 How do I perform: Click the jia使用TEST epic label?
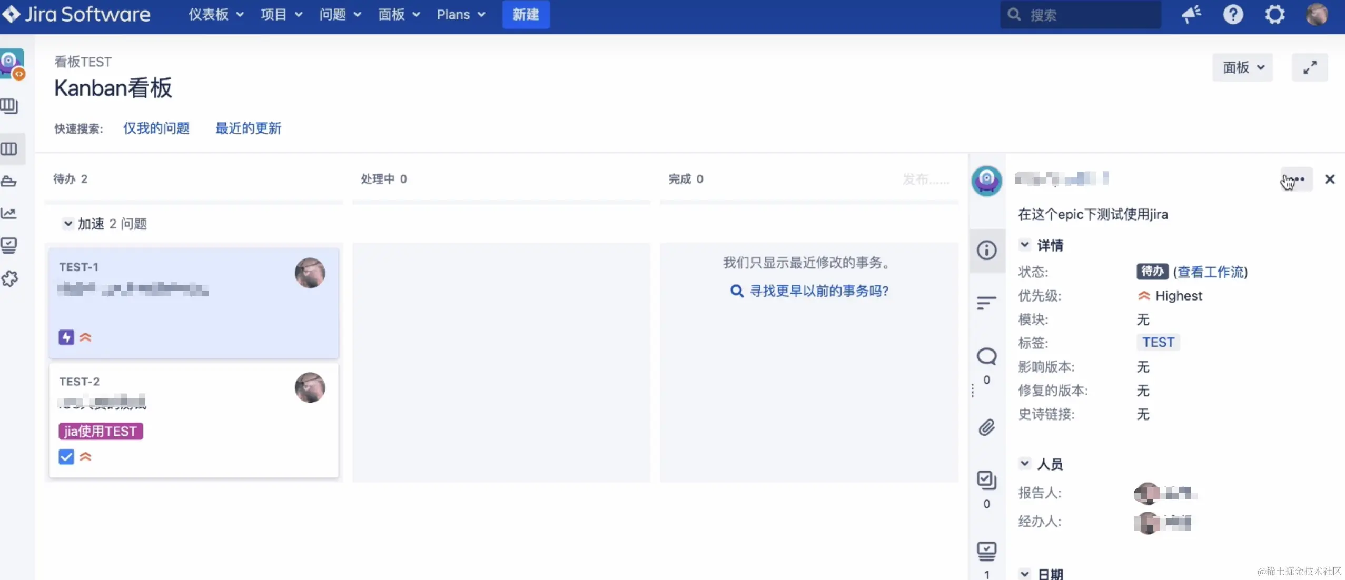[x=101, y=432]
